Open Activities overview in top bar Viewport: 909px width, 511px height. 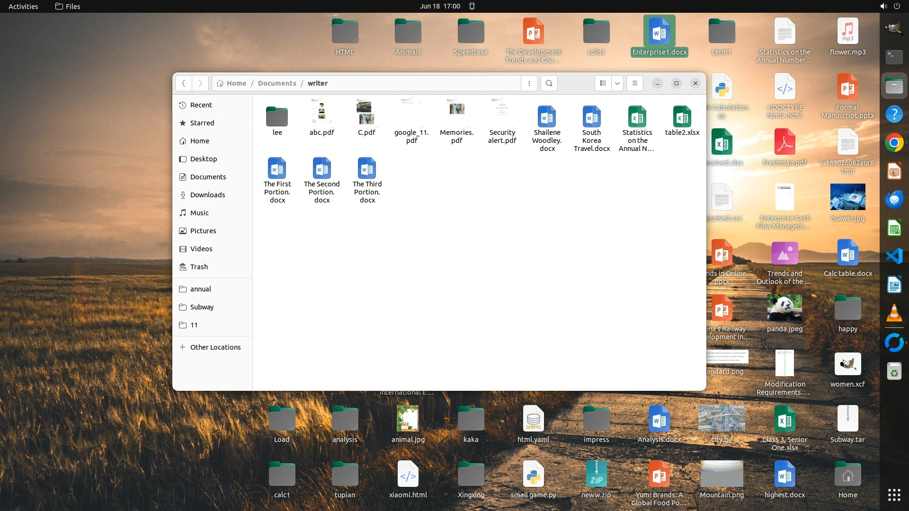[23, 6]
